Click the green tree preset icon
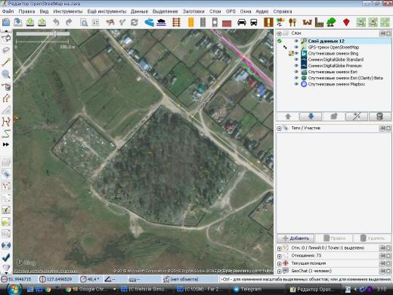Screen dimensions: 393x295 [x=331, y=23]
